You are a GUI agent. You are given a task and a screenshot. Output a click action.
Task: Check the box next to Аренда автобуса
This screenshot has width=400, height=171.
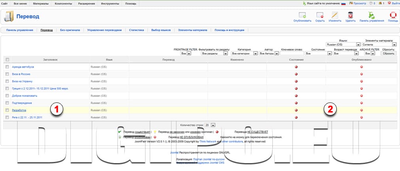coord(7,67)
